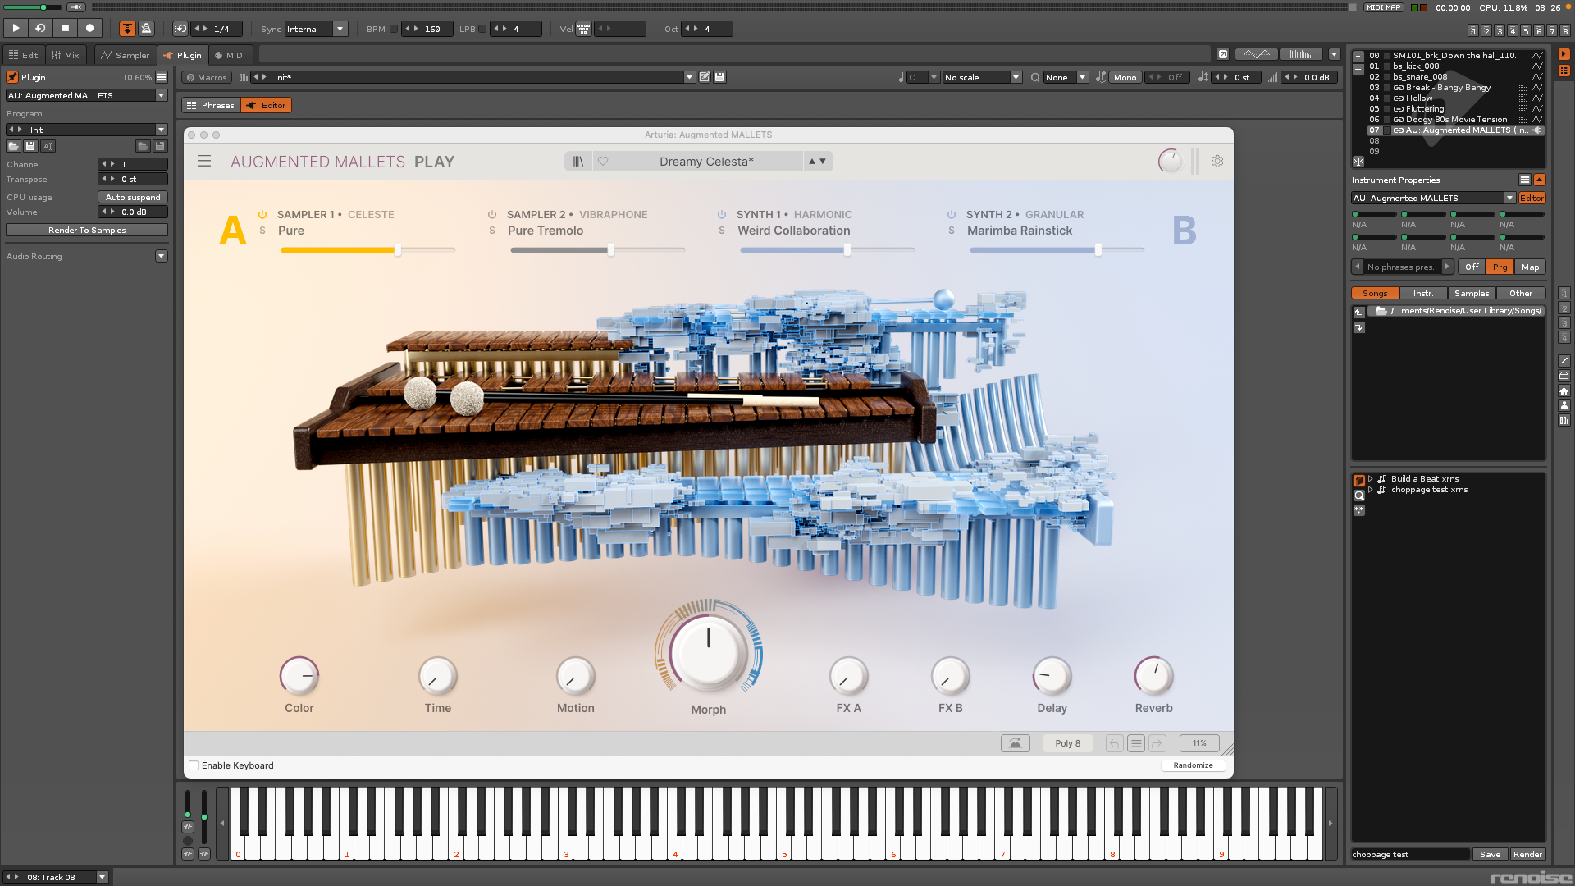
Task: Click the save plugin preset disk icon
Action: tap(30, 146)
